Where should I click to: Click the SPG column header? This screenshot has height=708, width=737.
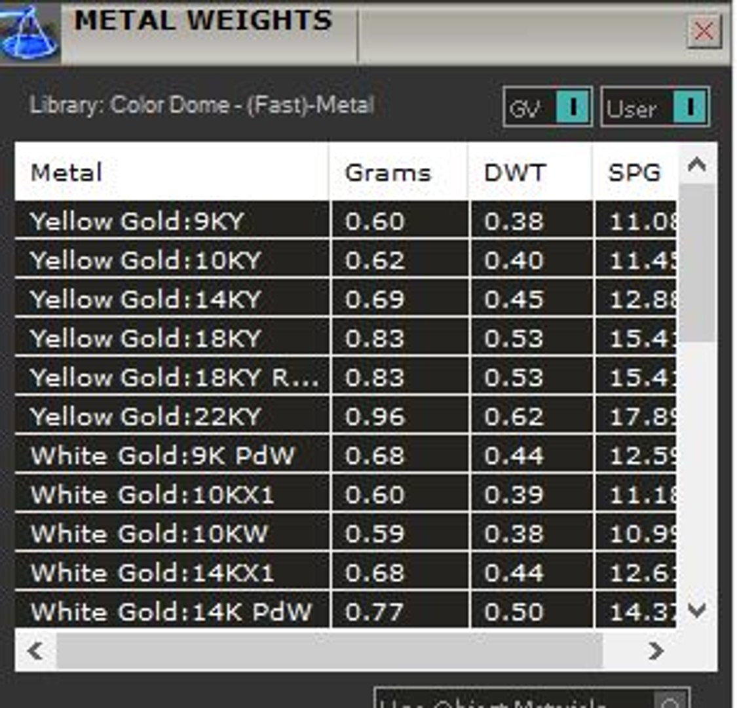click(636, 172)
